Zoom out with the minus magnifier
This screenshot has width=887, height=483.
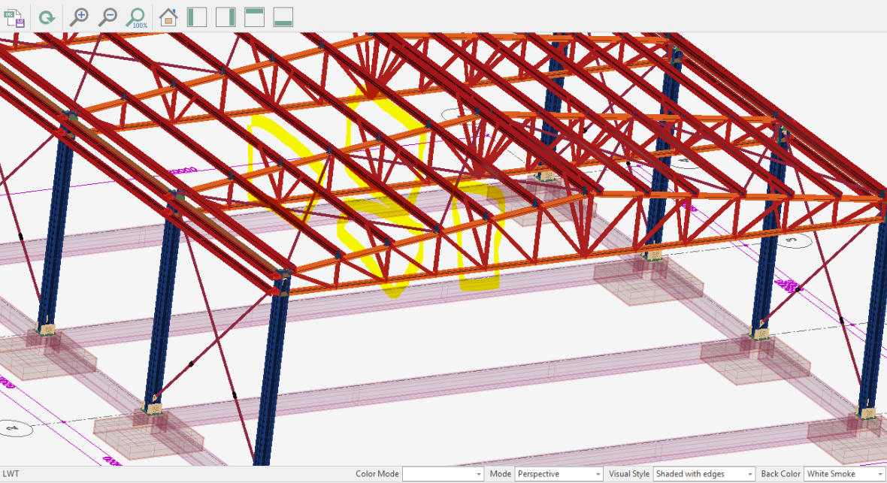tap(107, 17)
